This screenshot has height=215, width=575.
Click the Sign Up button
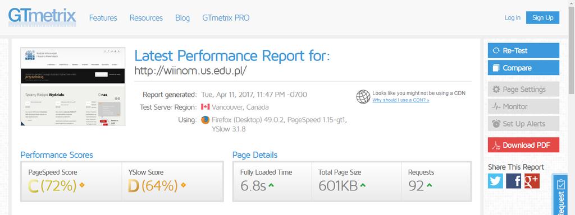[543, 17]
